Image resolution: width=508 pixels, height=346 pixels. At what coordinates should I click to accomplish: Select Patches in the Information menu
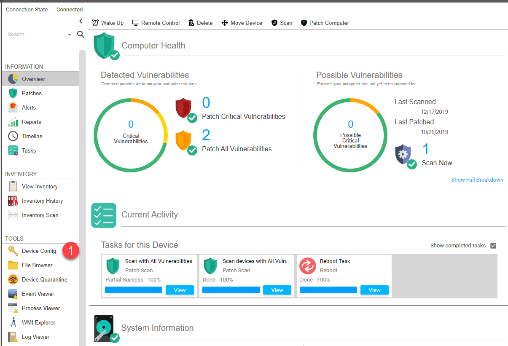32,93
